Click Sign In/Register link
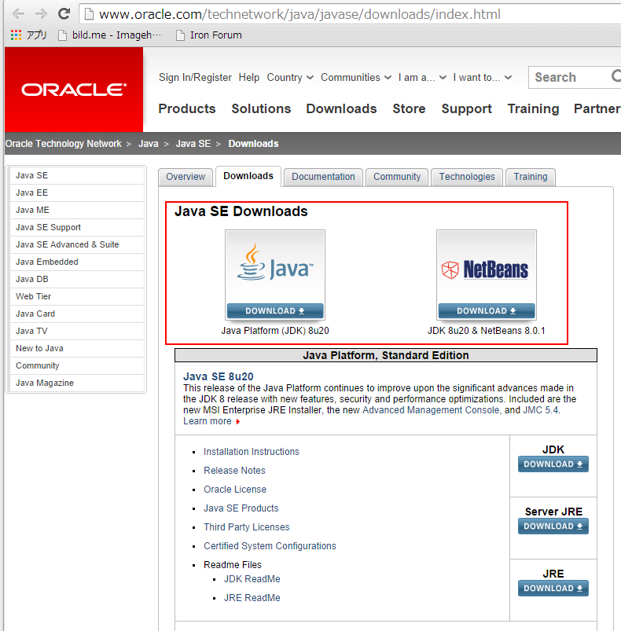This screenshot has width=621, height=631. pos(195,77)
